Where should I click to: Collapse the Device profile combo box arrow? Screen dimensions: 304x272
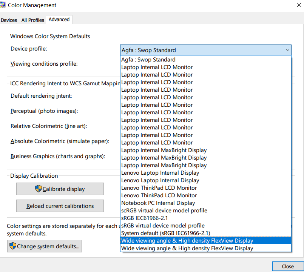(287, 50)
